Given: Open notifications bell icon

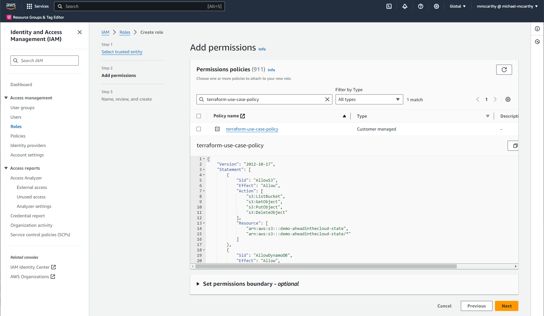Looking at the screenshot, I should pyautogui.click(x=405, y=6).
